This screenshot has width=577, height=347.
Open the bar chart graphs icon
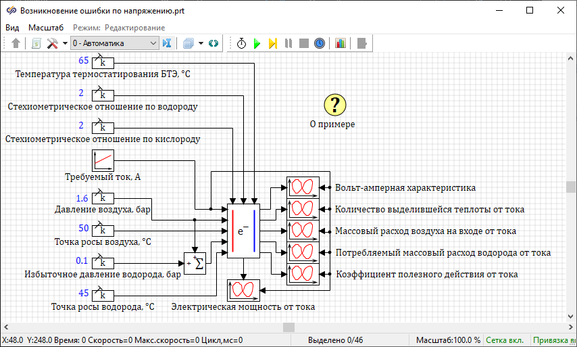[x=340, y=43]
